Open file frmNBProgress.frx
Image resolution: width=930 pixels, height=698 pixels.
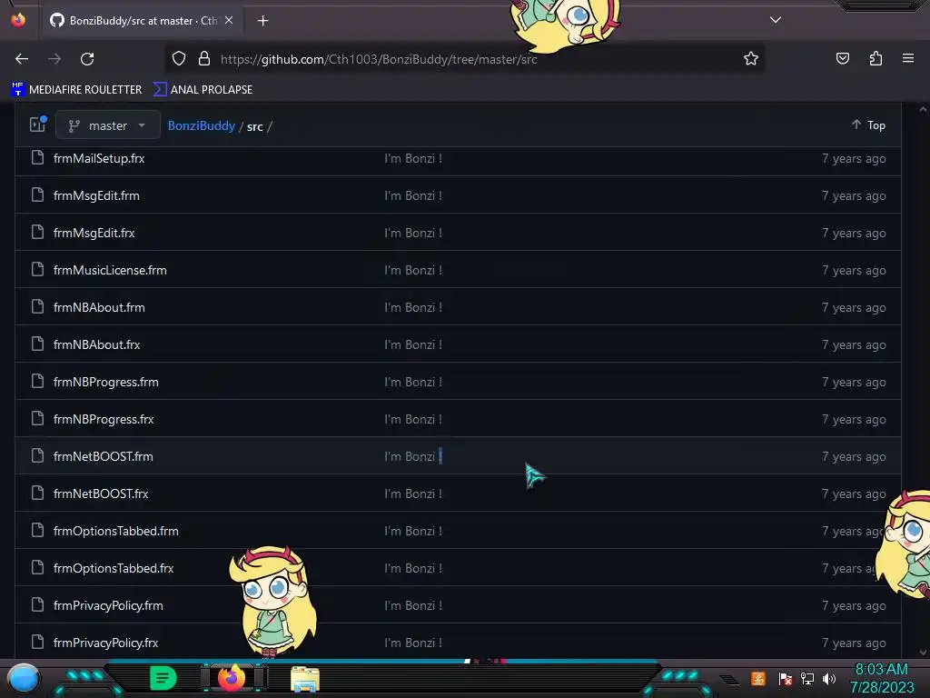pyautogui.click(x=104, y=419)
